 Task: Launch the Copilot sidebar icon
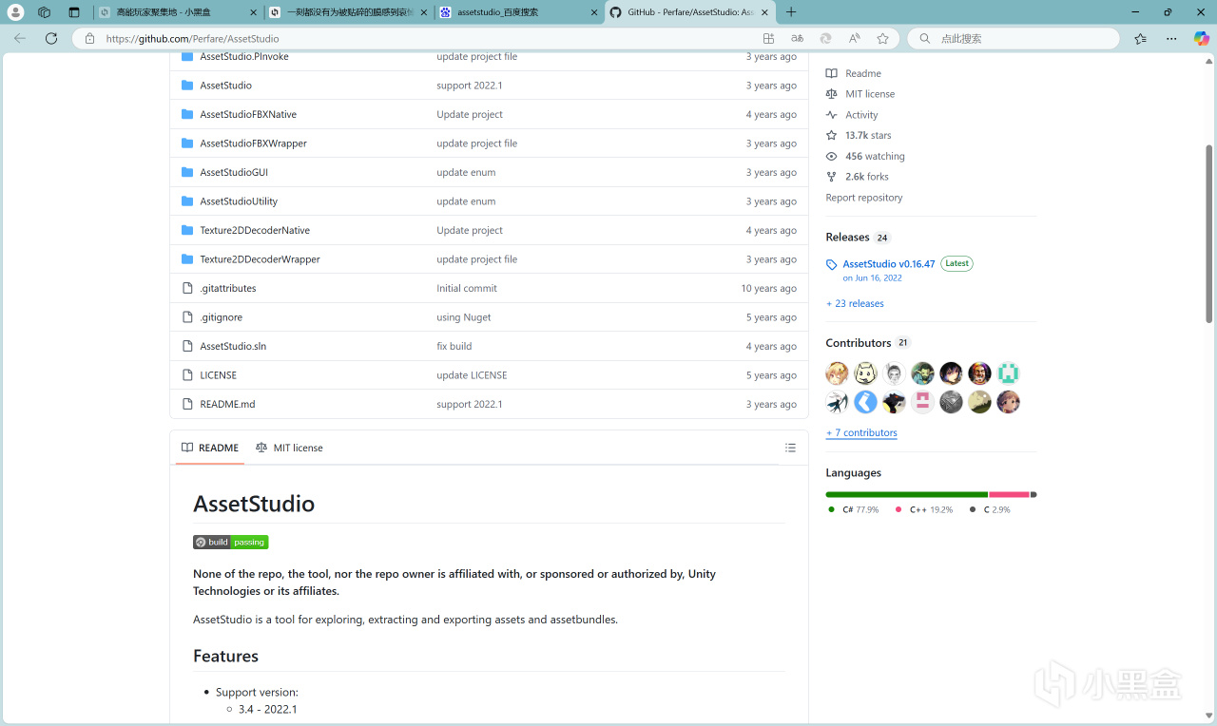[1201, 39]
